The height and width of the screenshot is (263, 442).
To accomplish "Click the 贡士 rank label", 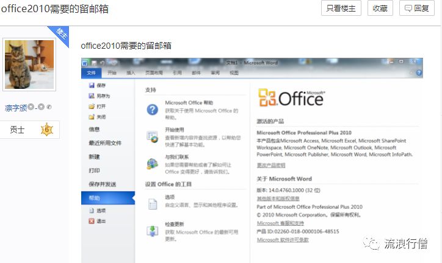I will pyautogui.click(x=17, y=130).
